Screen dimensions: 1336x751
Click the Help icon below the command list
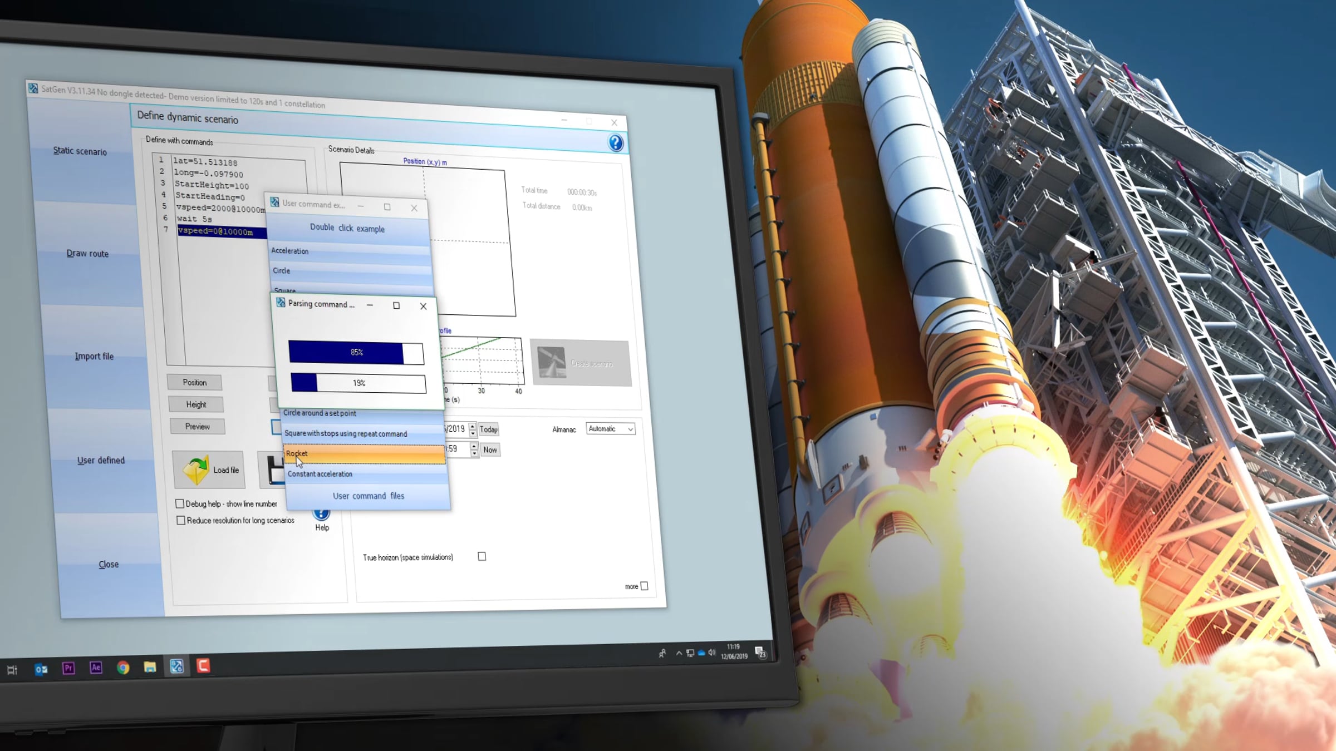click(321, 513)
